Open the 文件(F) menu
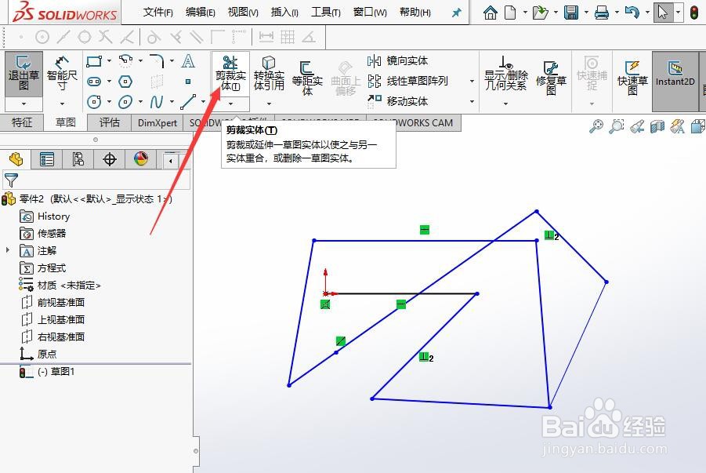This screenshot has height=473, width=706. (158, 13)
